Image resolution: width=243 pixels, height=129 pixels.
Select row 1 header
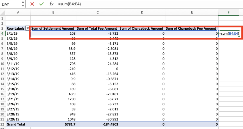pyautogui.click(x=2, y=18)
